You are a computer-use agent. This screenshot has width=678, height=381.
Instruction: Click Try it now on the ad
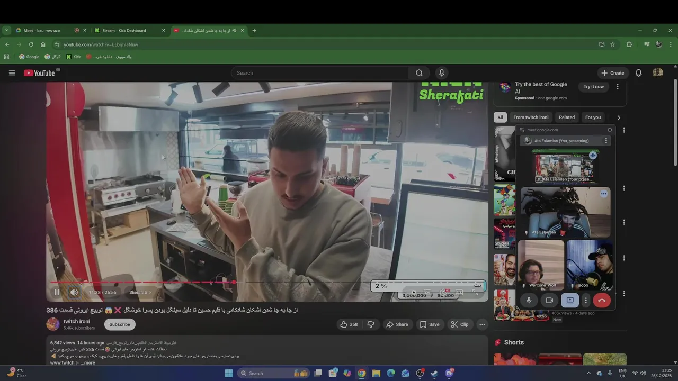593,87
